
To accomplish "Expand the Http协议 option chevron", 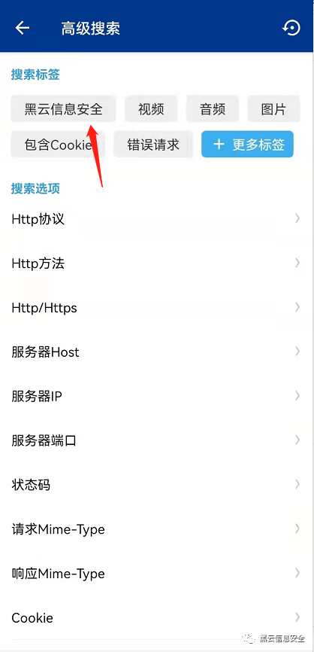I will pyautogui.click(x=297, y=218).
